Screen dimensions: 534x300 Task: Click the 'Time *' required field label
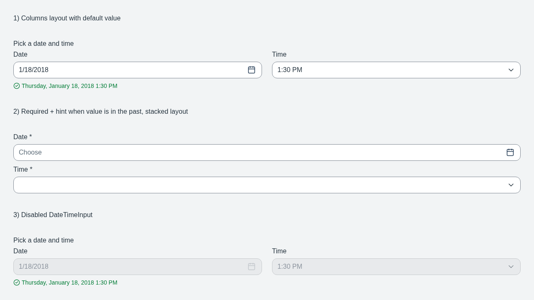23,170
